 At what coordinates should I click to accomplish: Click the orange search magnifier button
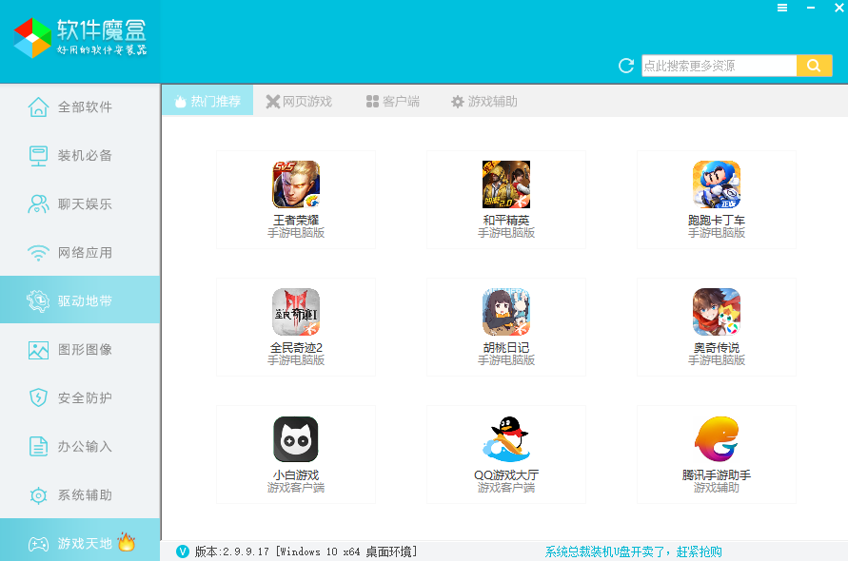coord(814,66)
